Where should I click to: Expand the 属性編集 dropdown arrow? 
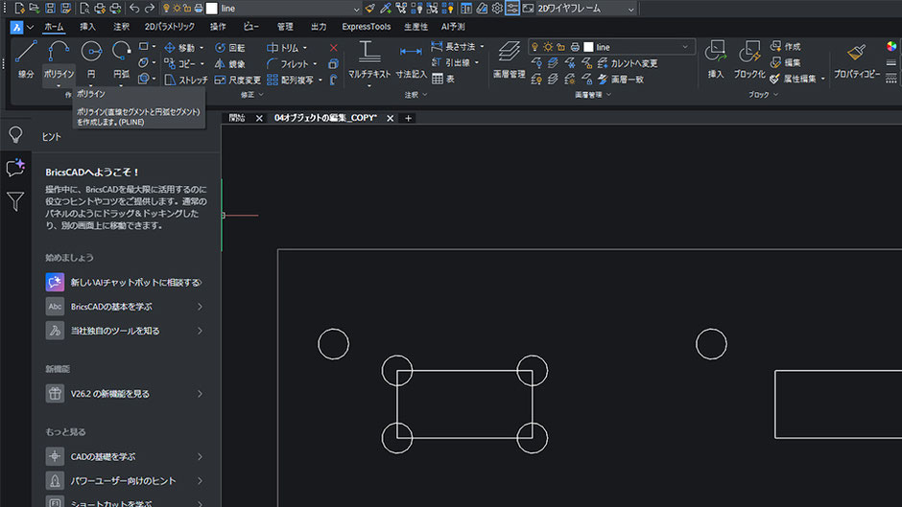click(822, 79)
